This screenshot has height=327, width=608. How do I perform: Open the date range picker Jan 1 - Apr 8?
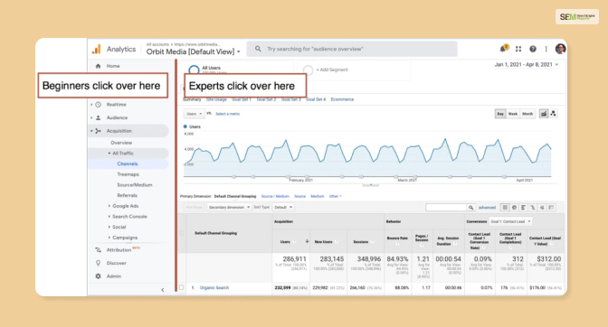click(527, 65)
